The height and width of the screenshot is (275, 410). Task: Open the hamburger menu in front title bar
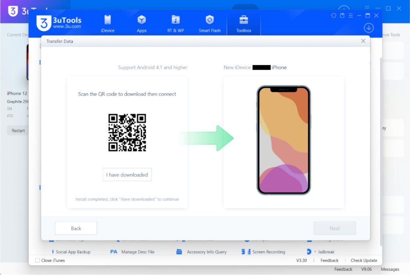pos(351,16)
